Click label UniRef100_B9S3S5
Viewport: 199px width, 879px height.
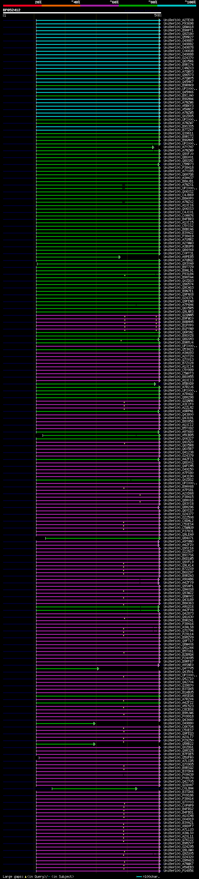pyautogui.click(x=178, y=127)
